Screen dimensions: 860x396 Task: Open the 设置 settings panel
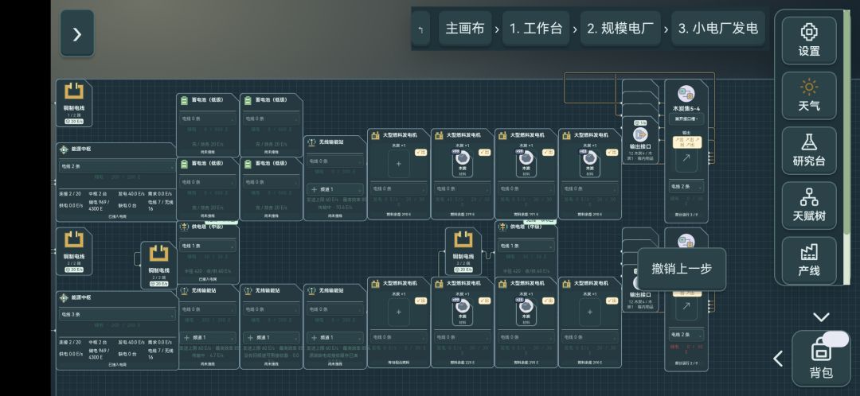tap(809, 41)
